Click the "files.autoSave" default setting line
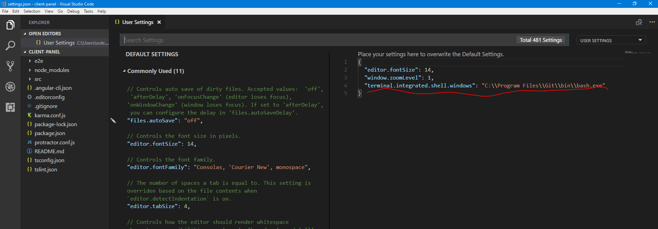This screenshot has height=229, width=658. [165, 121]
